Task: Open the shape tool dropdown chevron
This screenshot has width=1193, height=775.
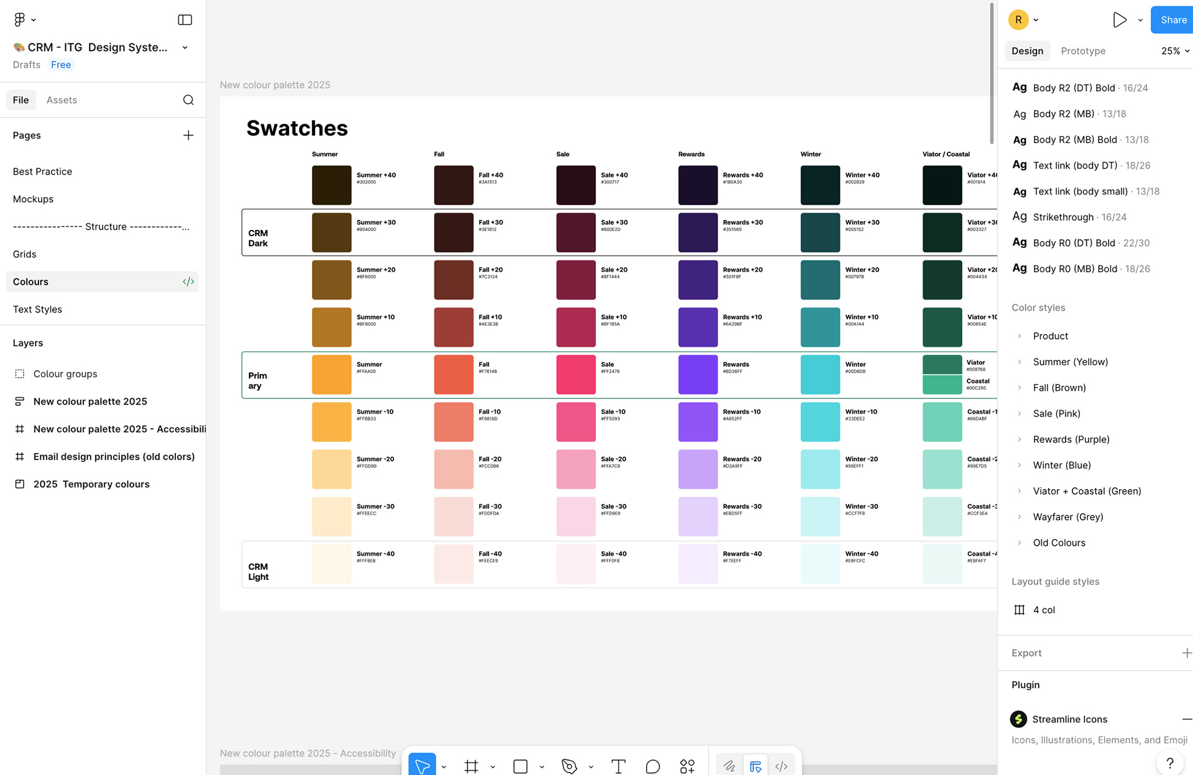Action: tap(541, 766)
